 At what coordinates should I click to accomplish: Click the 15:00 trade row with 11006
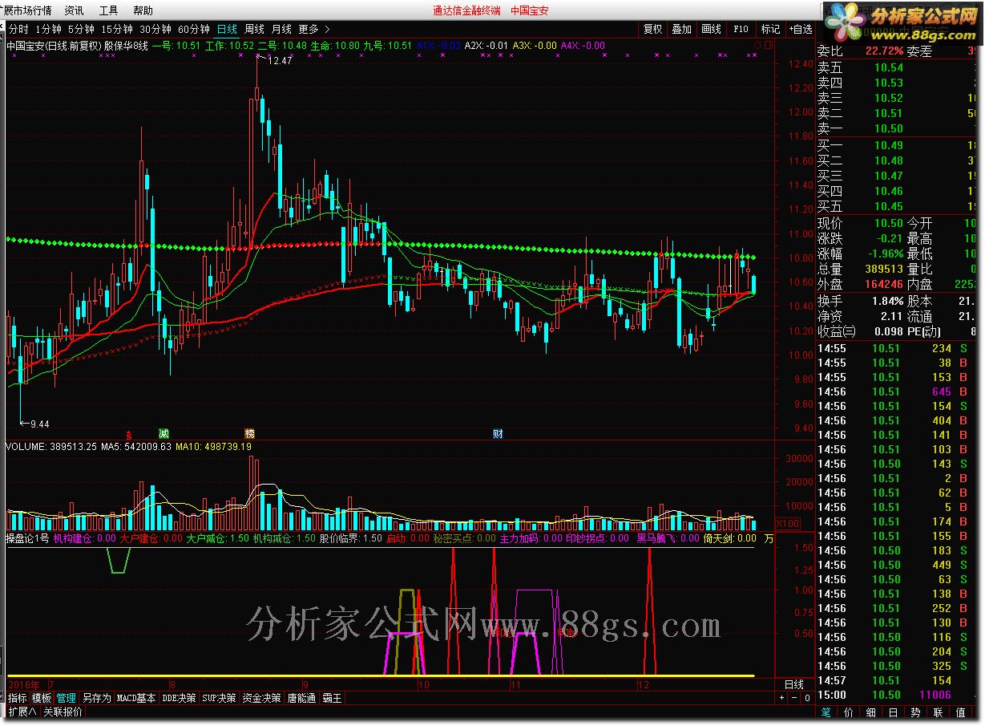pyautogui.click(x=897, y=696)
